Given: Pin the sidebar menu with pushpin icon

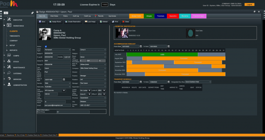Looking at the screenshot, I should click(32, 13).
